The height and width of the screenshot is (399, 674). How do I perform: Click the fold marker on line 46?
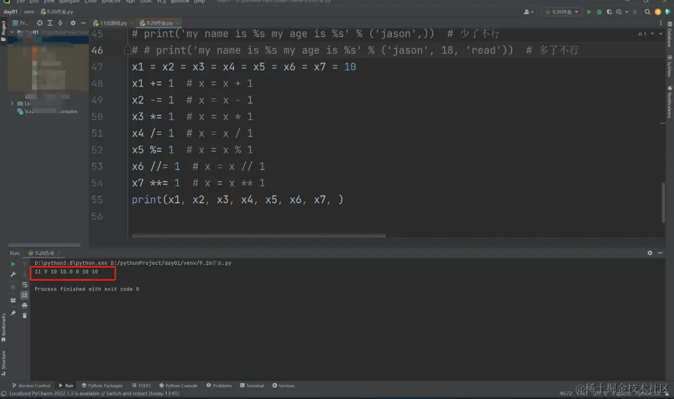click(x=127, y=50)
